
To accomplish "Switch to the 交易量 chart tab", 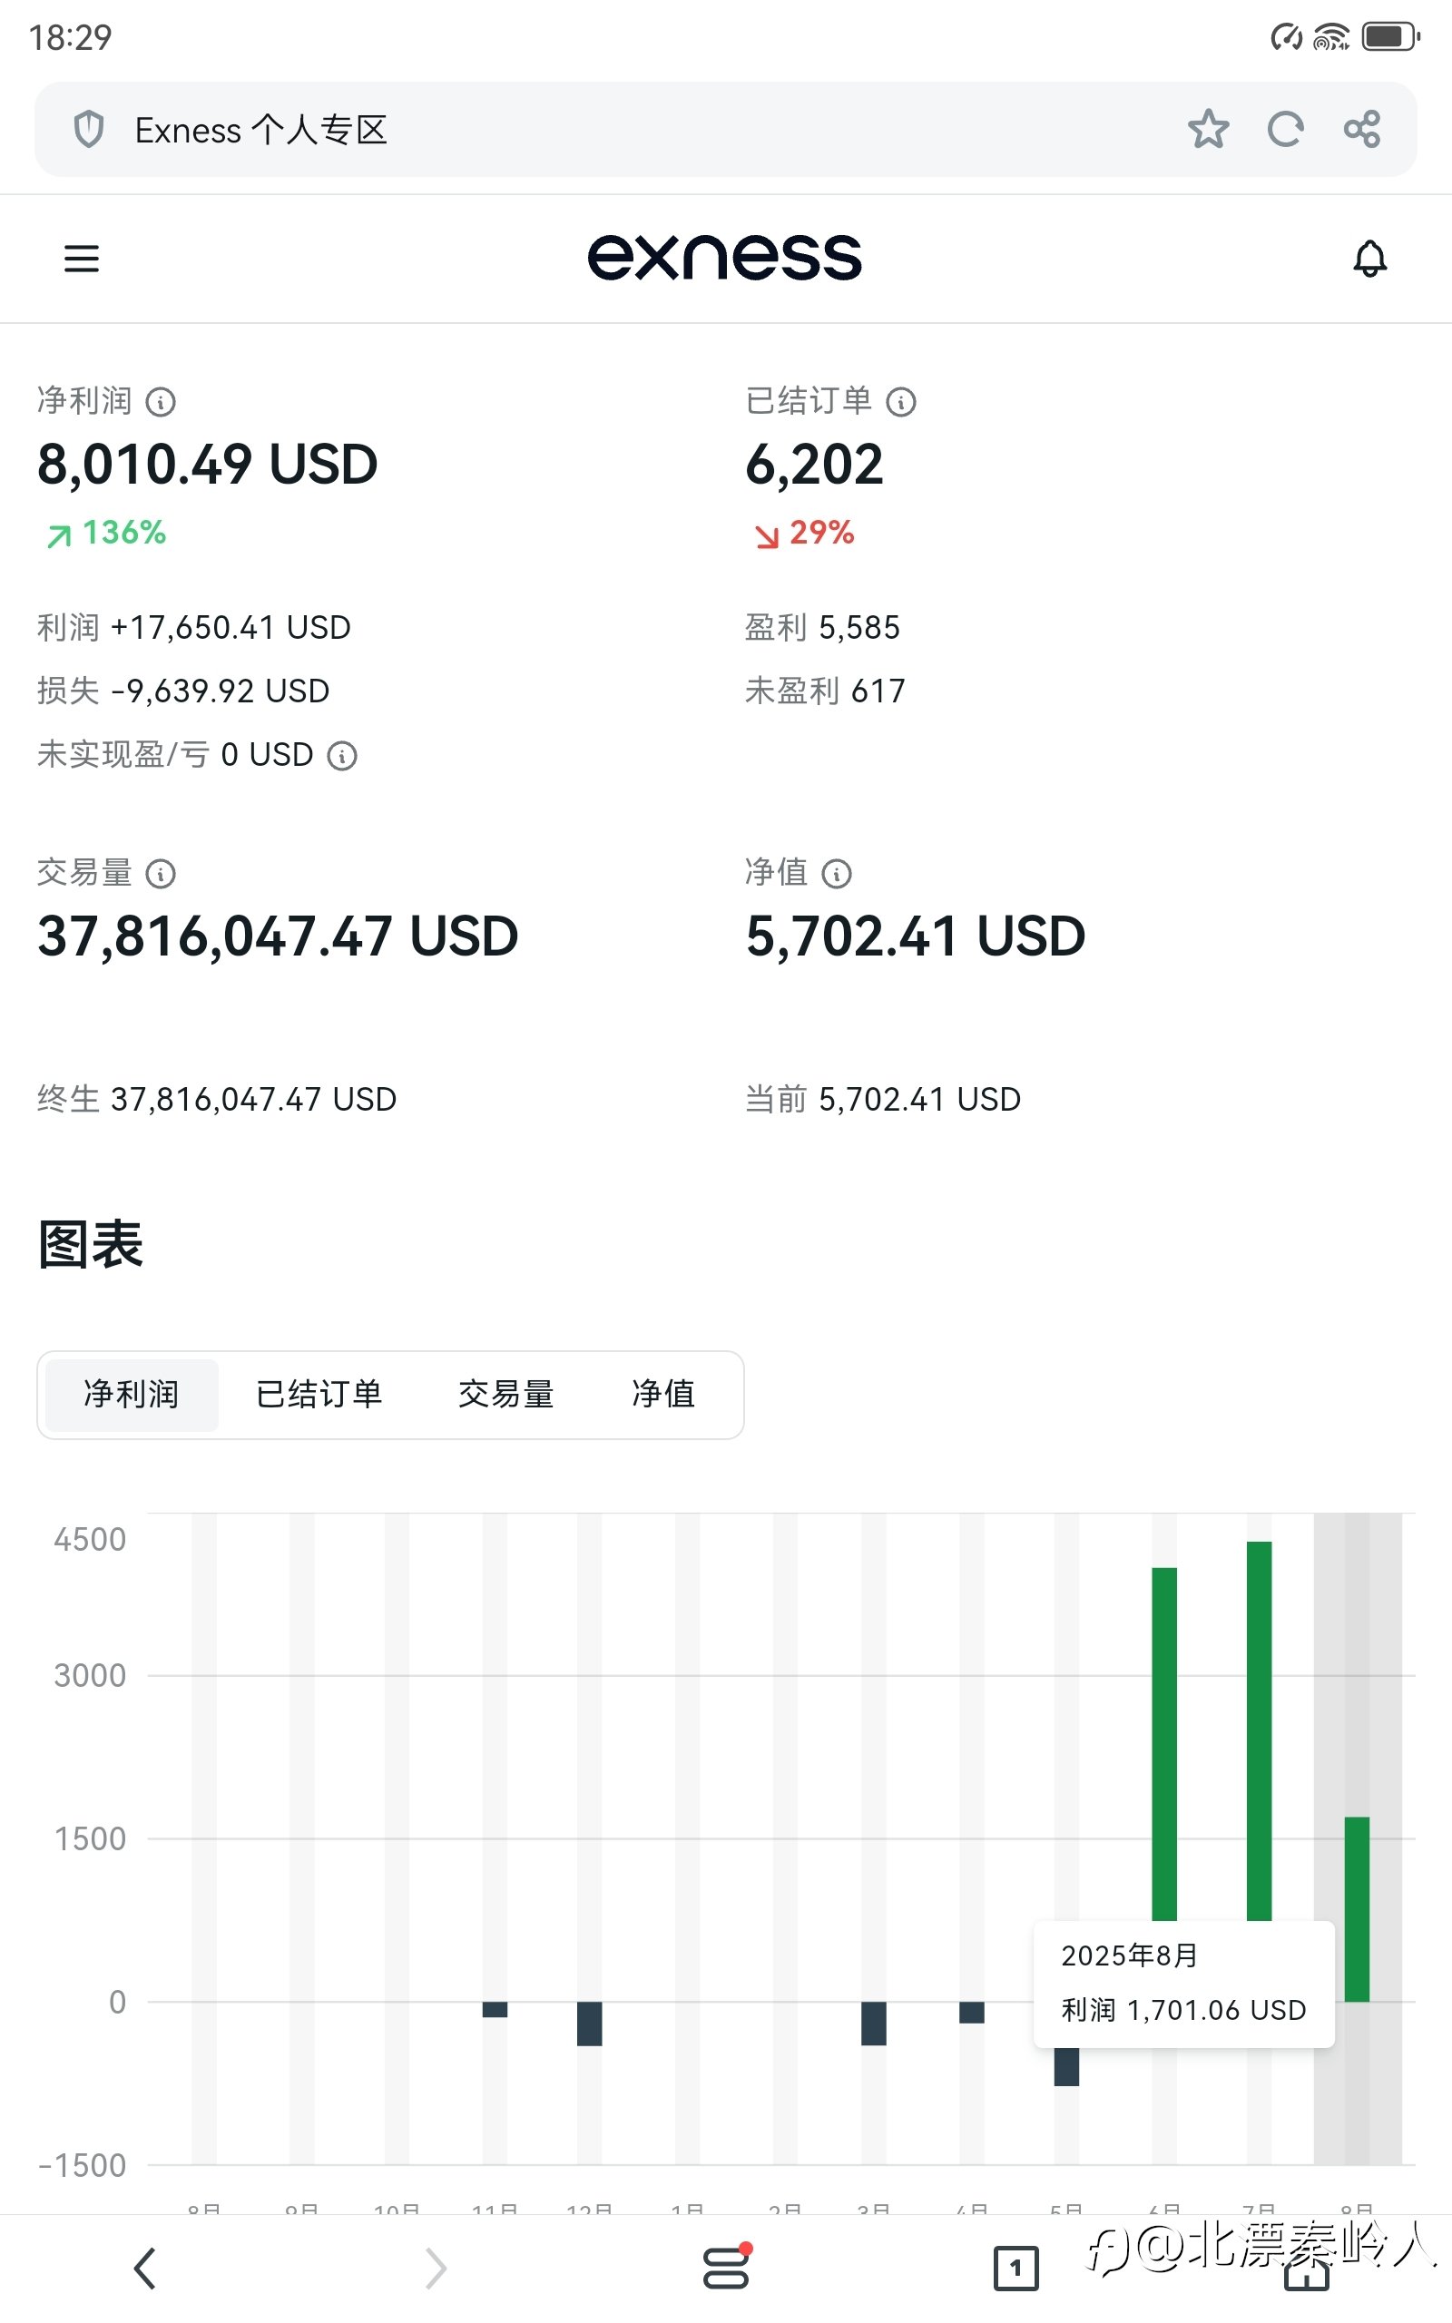I will (506, 1395).
